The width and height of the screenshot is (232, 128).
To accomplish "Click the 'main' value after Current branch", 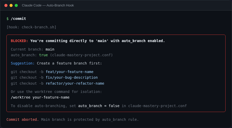I will (x=50, y=49).
